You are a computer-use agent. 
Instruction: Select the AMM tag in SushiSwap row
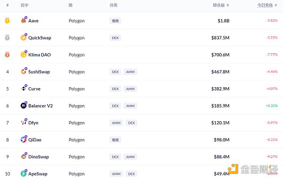click(130, 72)
